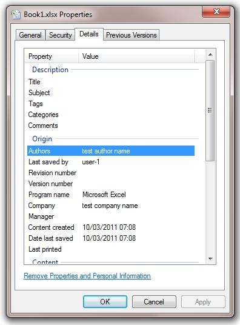
Task: Select the Previous Versions tab
Action: [131, 35]
